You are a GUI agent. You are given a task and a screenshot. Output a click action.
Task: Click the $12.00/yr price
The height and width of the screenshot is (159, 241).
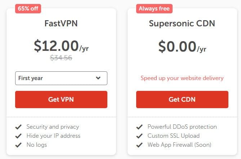click(x=61, y=46)
